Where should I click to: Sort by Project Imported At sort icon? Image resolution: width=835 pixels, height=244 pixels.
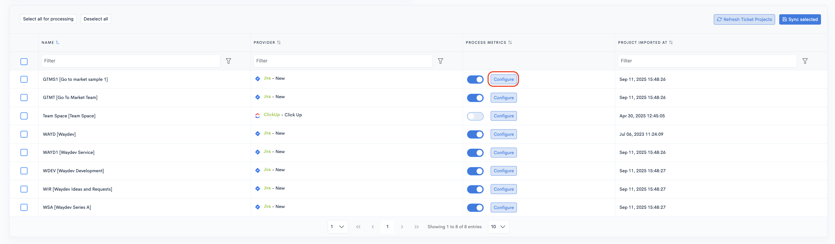click(671, 42)
